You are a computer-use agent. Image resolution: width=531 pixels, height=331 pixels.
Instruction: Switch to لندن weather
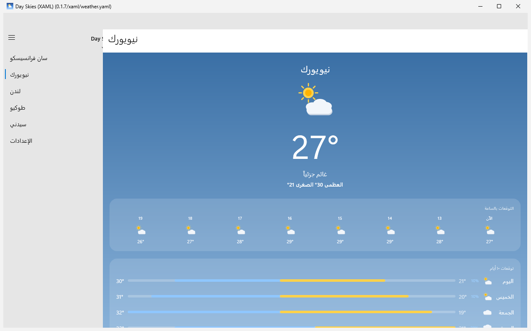[x=53, y=91]
